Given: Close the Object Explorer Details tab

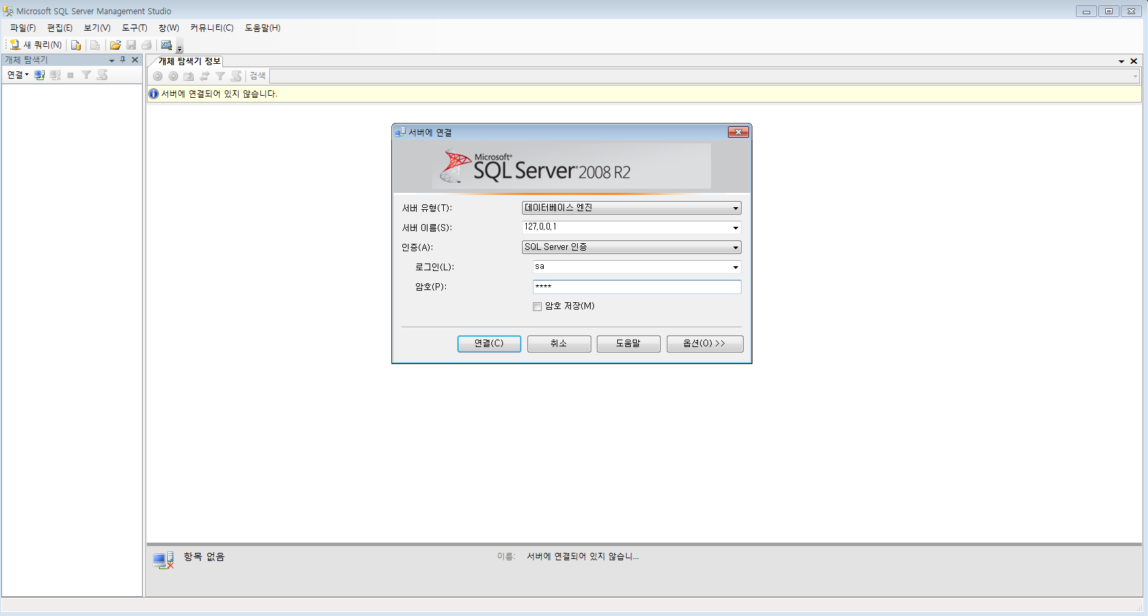Looking at the screenshot, I should (x=1134, y=61).
